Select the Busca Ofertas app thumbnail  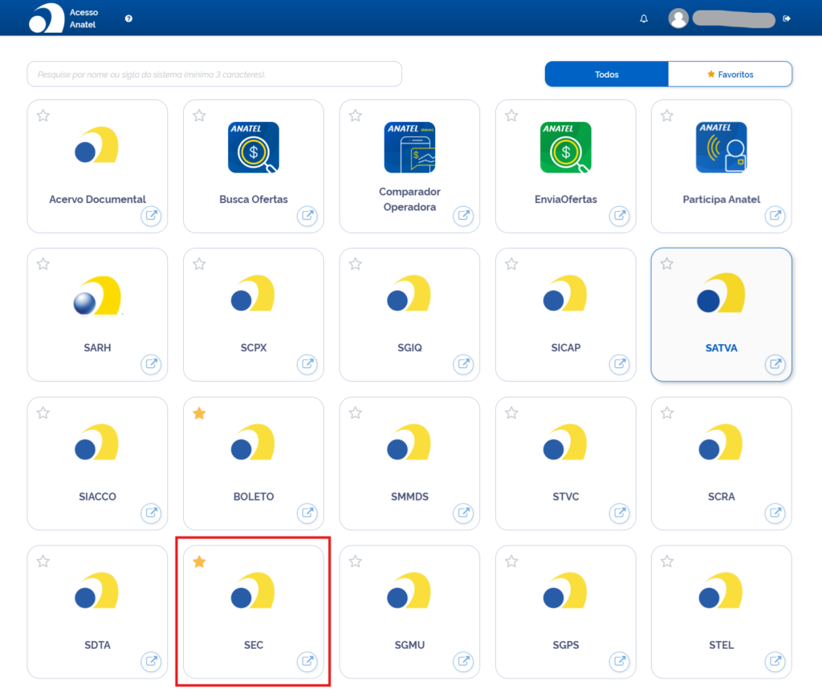click(x=254, y=148)
